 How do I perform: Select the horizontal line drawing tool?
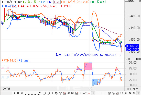(x=97, y=93)
